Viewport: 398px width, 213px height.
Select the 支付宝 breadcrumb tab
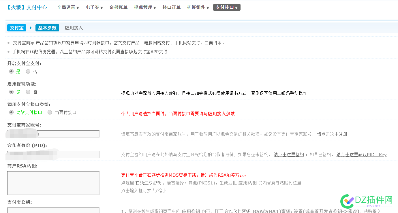tap(17, 28)
